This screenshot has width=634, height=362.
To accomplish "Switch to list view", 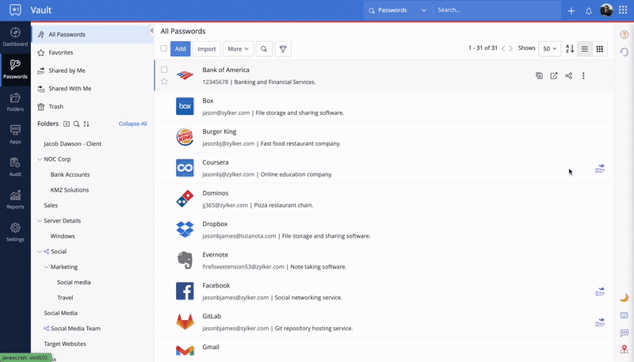I will (585, 49).
